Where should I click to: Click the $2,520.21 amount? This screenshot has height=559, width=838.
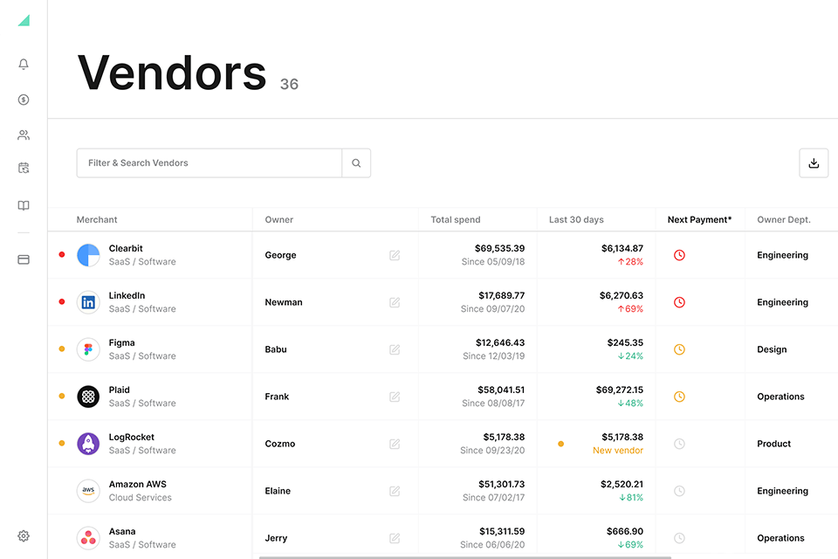[622, 484]
